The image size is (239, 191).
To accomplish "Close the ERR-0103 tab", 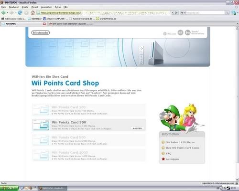I will click(91, 24).
